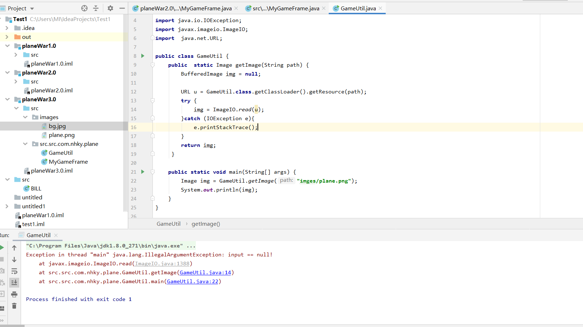Fold the try block at line 13
Screen dimensions: 583x327
coord(152,101)
